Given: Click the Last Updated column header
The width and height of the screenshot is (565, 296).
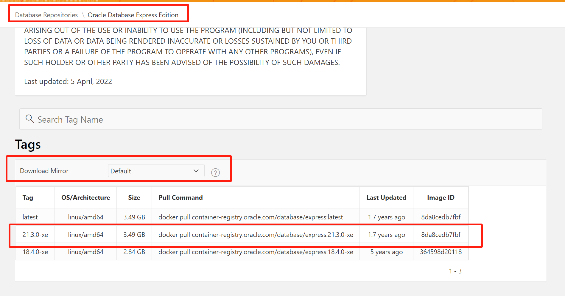Looking at the screenshot, I should click(386, 198).
